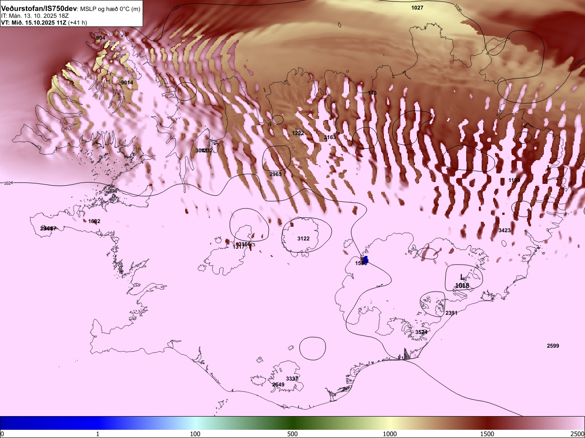The image size is (585, 438).
Task: Click the 1024 isobar label
Action: coord(8,183)
